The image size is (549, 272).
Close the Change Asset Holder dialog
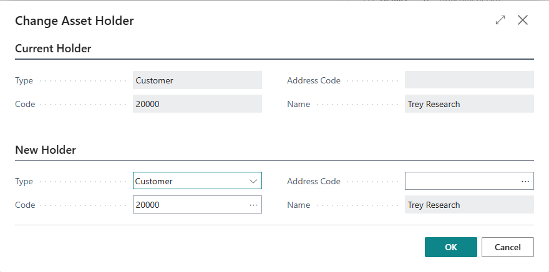(x=523, y=21)
